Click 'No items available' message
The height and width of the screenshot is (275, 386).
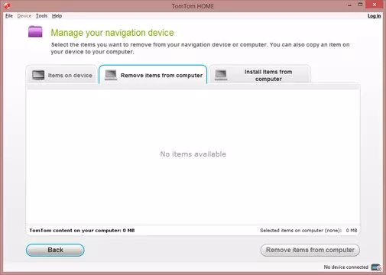pos(193,154)
